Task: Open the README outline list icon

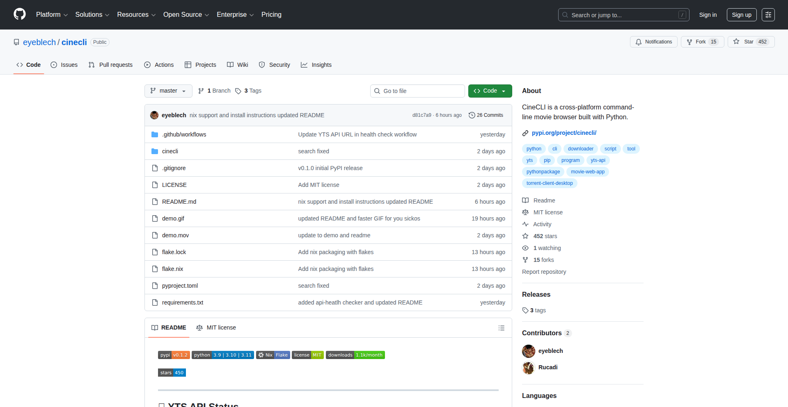Action: point(502,328)
